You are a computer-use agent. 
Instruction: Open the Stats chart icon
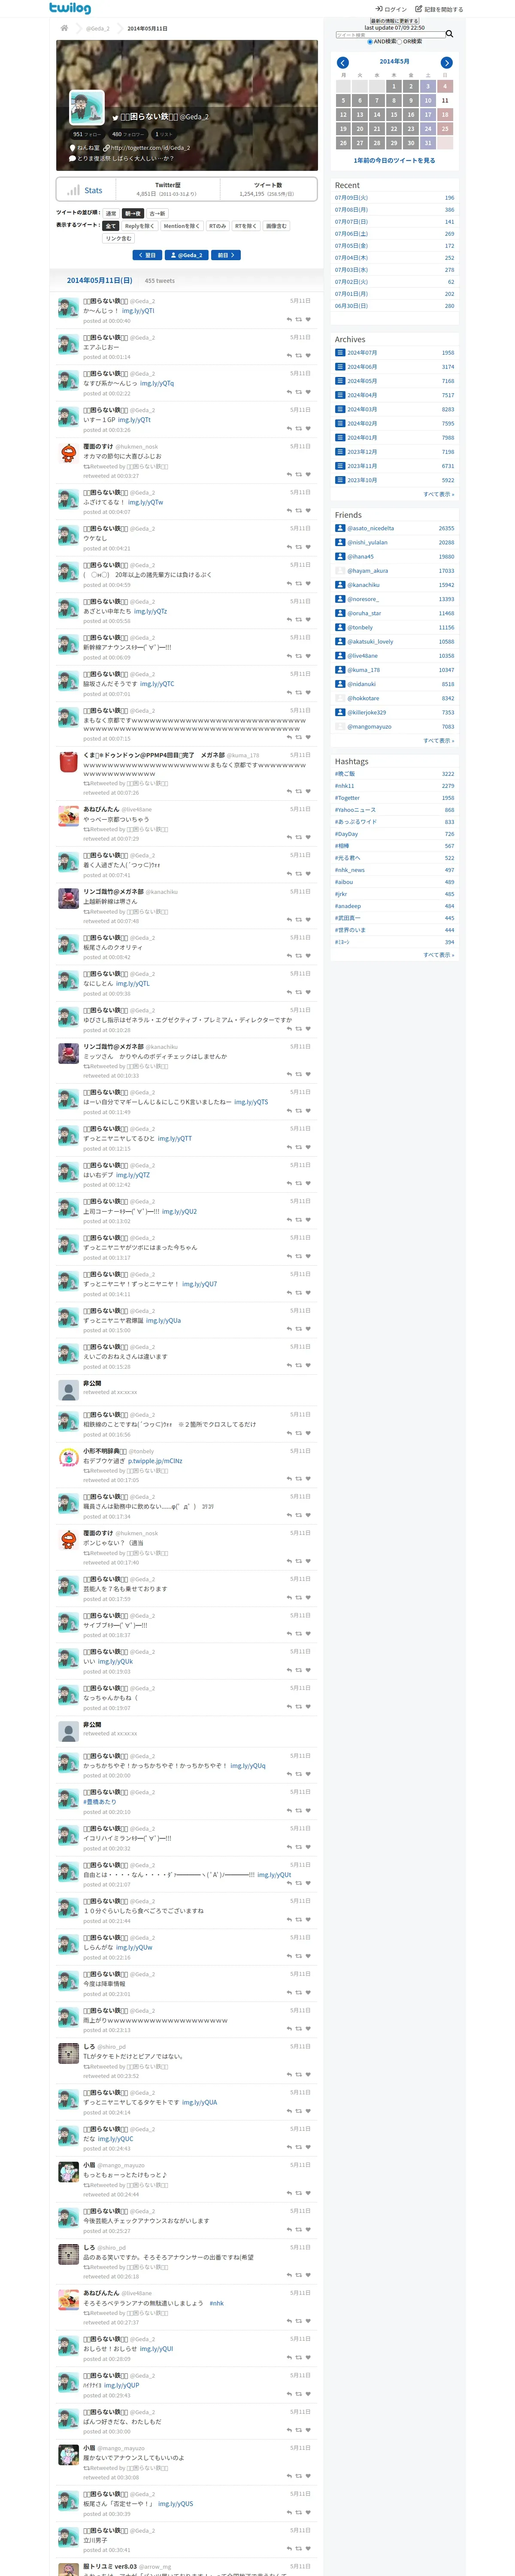[73, 190]
